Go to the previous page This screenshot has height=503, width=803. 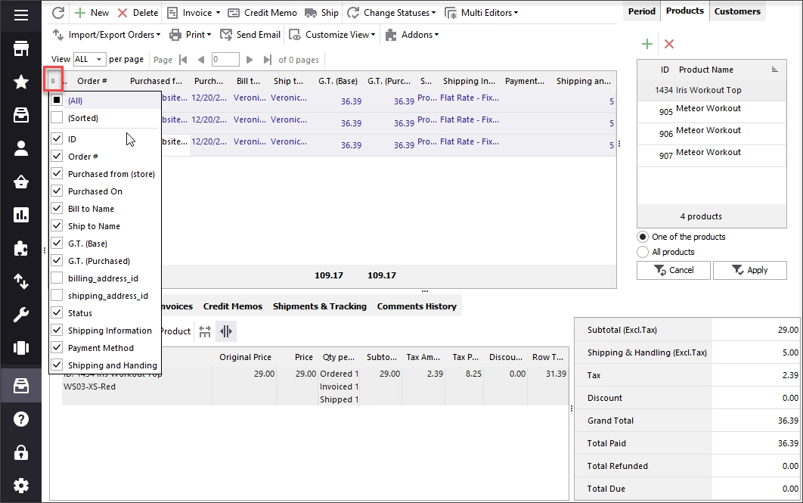(201, 60)
